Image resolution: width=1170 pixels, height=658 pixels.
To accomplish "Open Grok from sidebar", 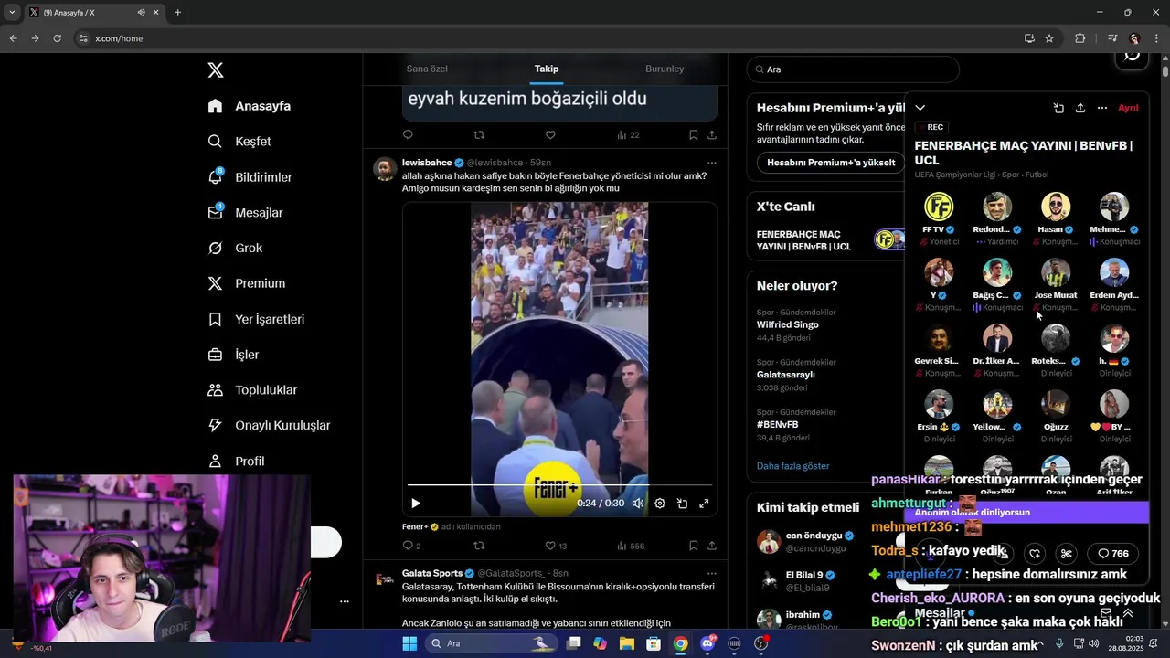I will [x=235, y=248].
